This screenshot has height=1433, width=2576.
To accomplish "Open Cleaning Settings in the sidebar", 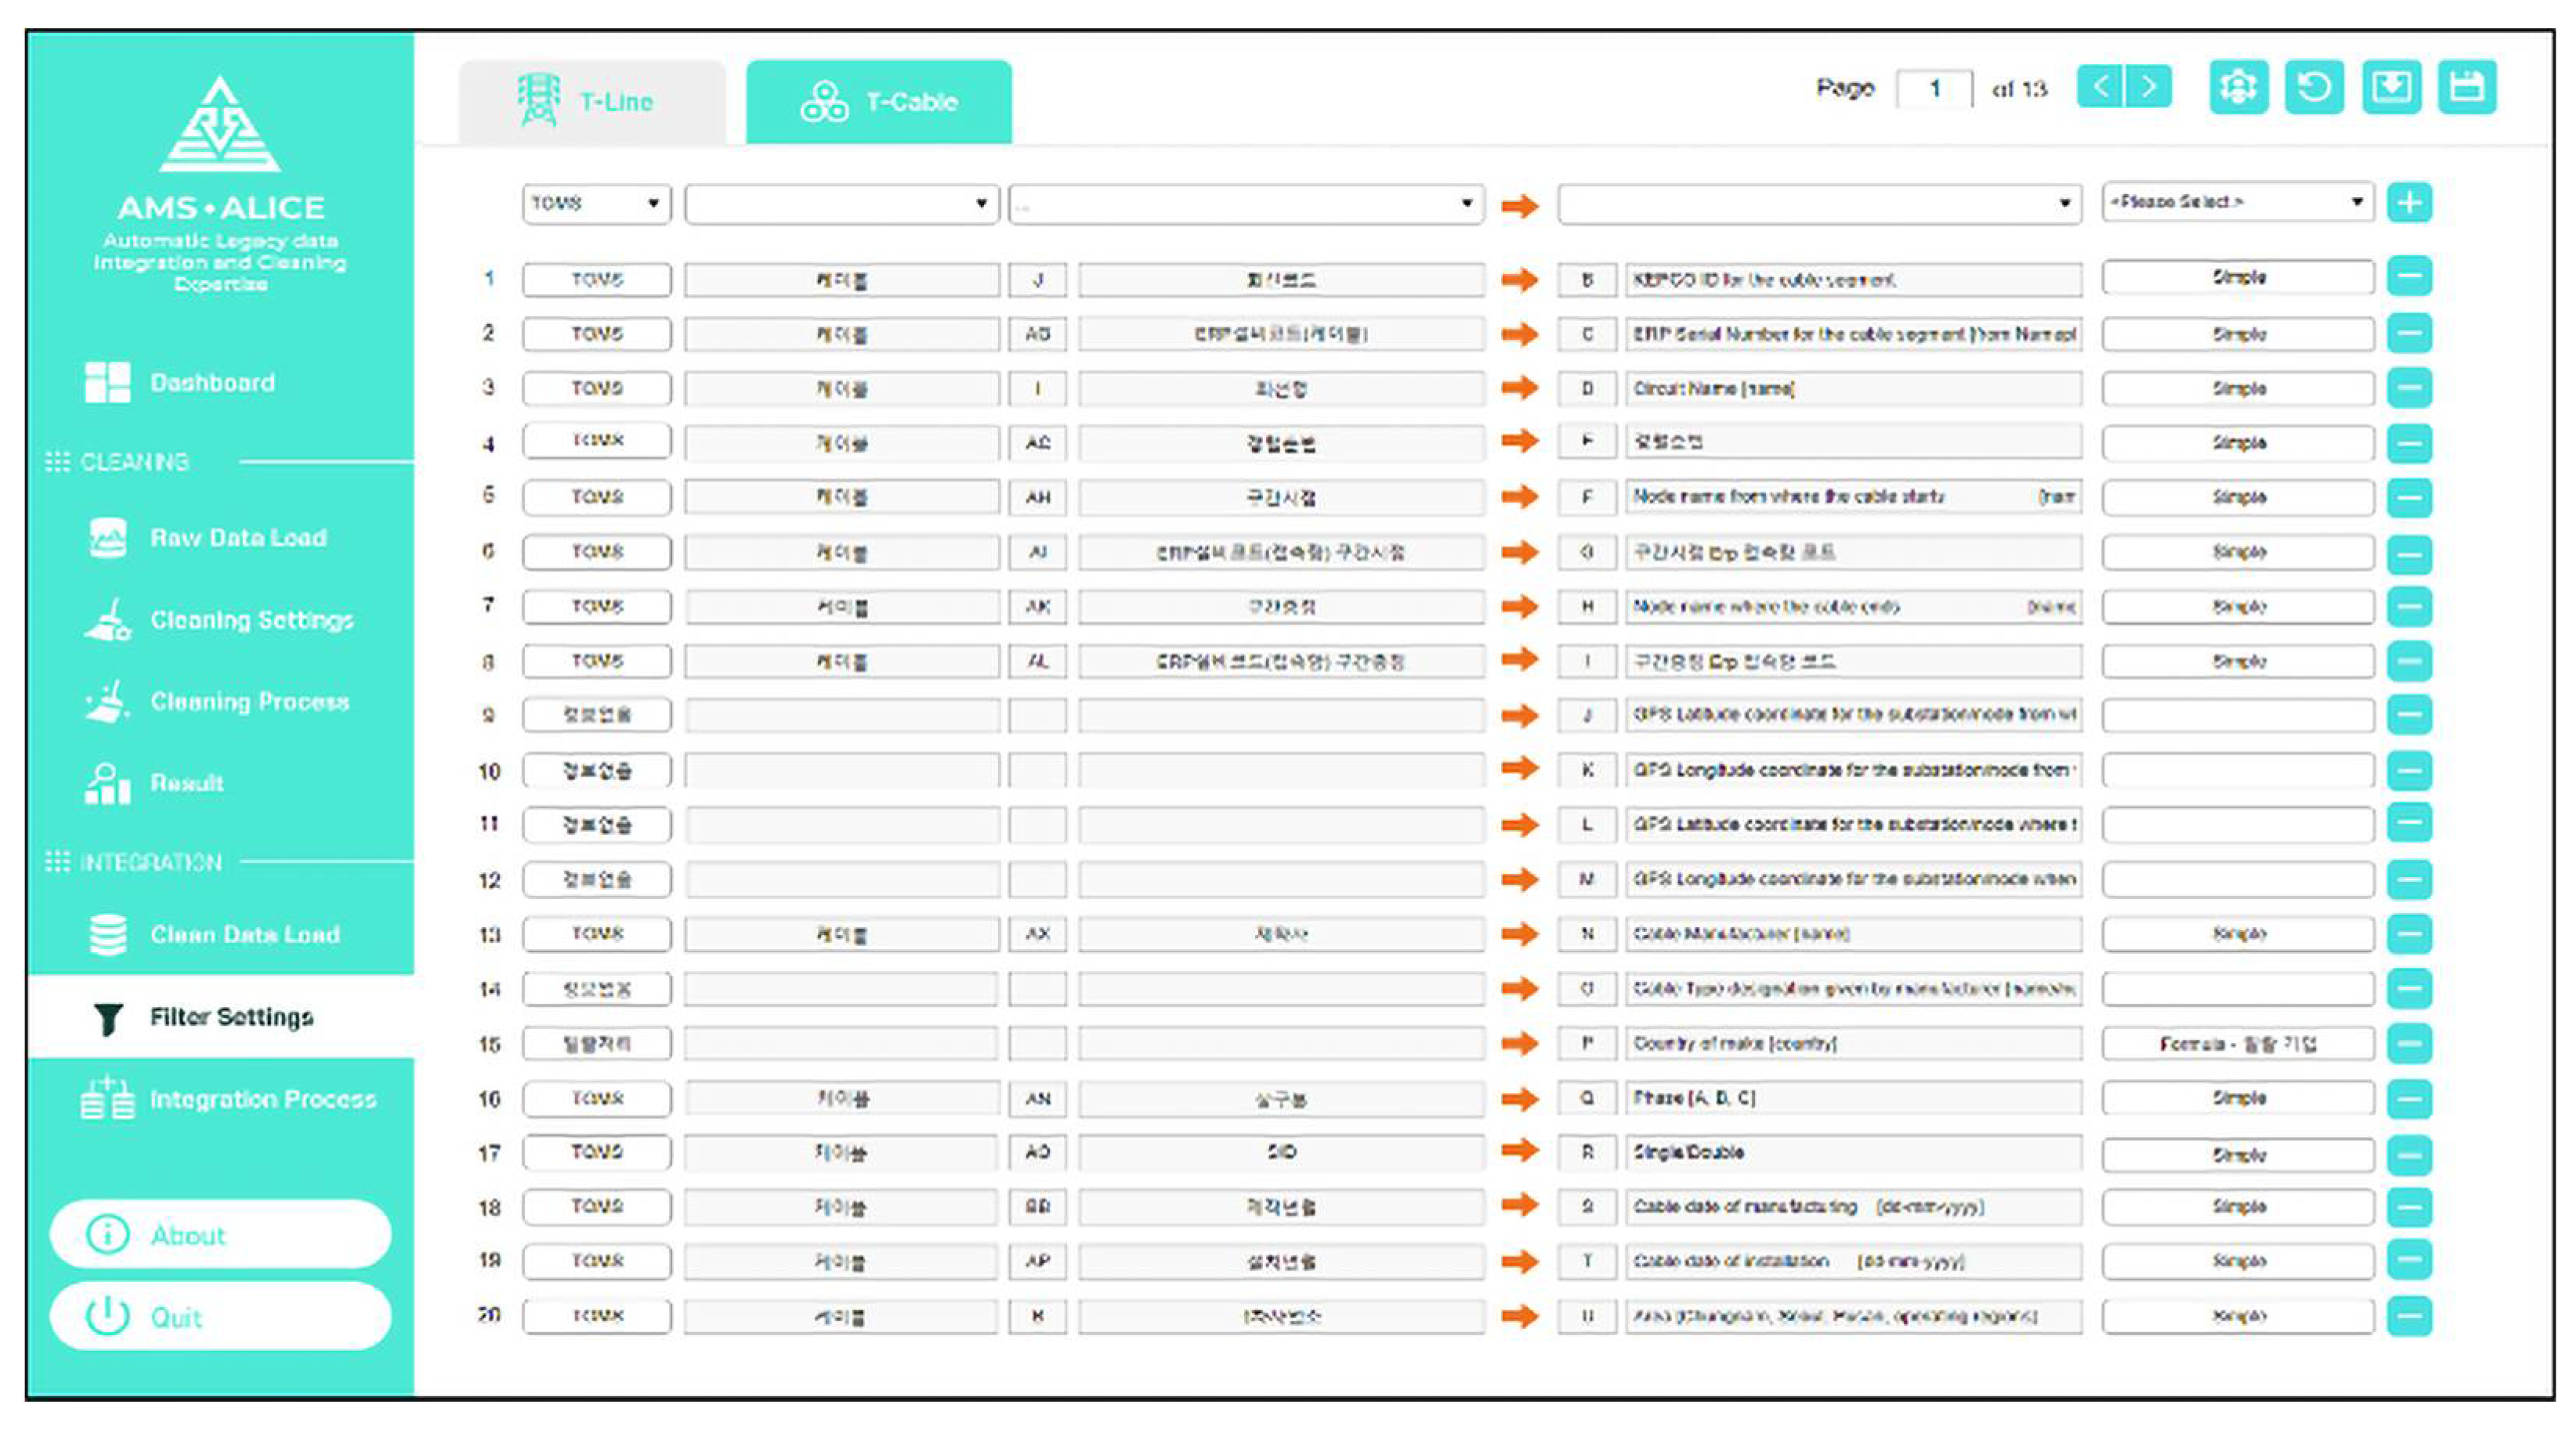I will [x=251, y=619].
